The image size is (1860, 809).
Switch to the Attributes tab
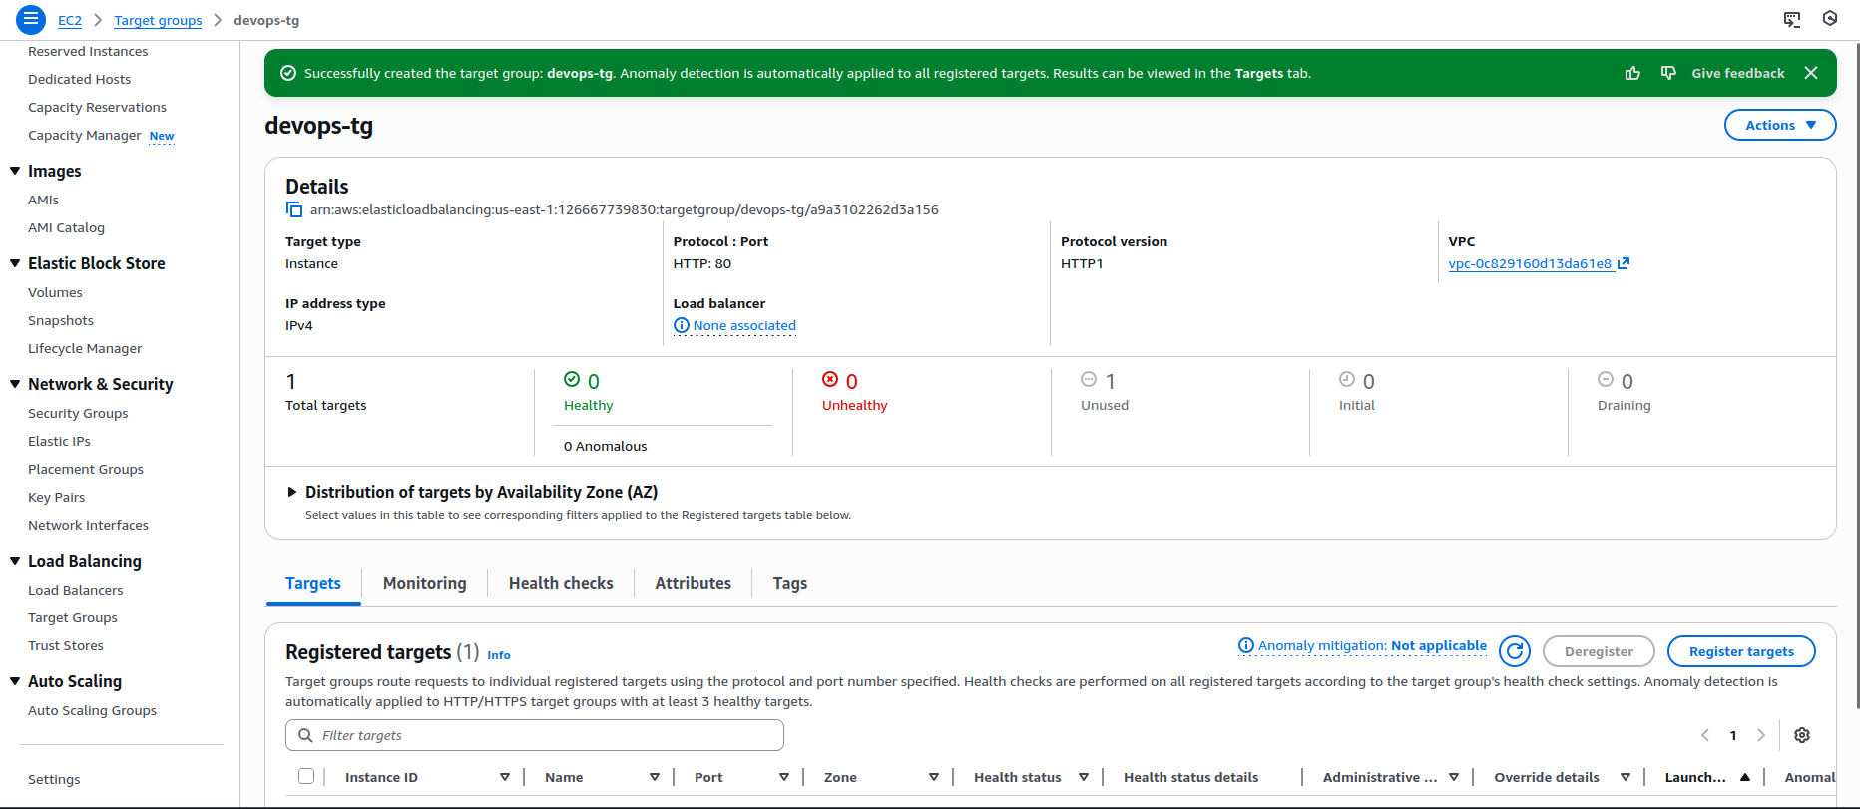(x=694, y=583)
